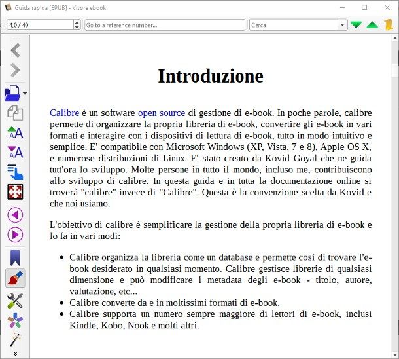The image size is (399, 359).
Task: Find previous with green up arrow
Action: [372, 25]
